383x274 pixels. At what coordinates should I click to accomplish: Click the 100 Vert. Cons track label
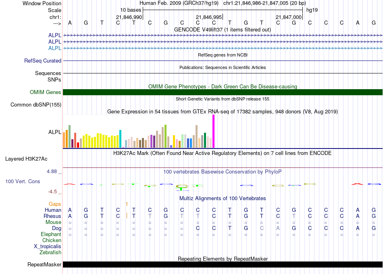tap(23, 182)
